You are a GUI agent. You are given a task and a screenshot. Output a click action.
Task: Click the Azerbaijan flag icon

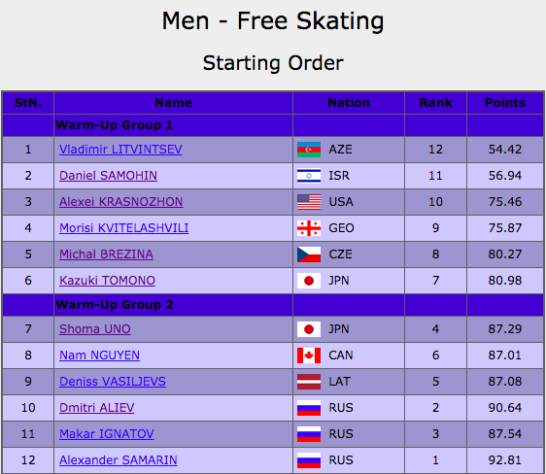coord(309,150)
